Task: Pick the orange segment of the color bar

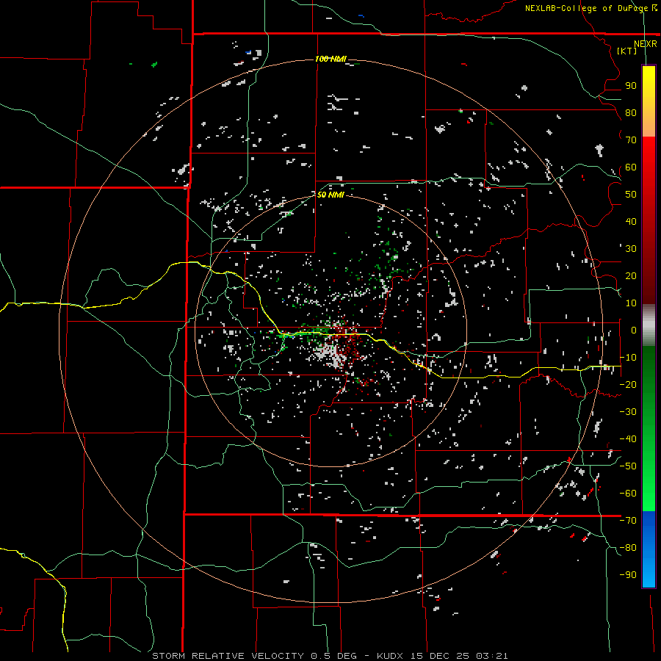Action: (x=649, y=123)
